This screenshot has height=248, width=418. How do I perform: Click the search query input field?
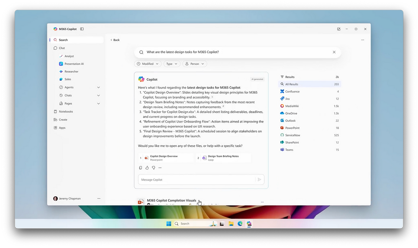pos(237,52)
